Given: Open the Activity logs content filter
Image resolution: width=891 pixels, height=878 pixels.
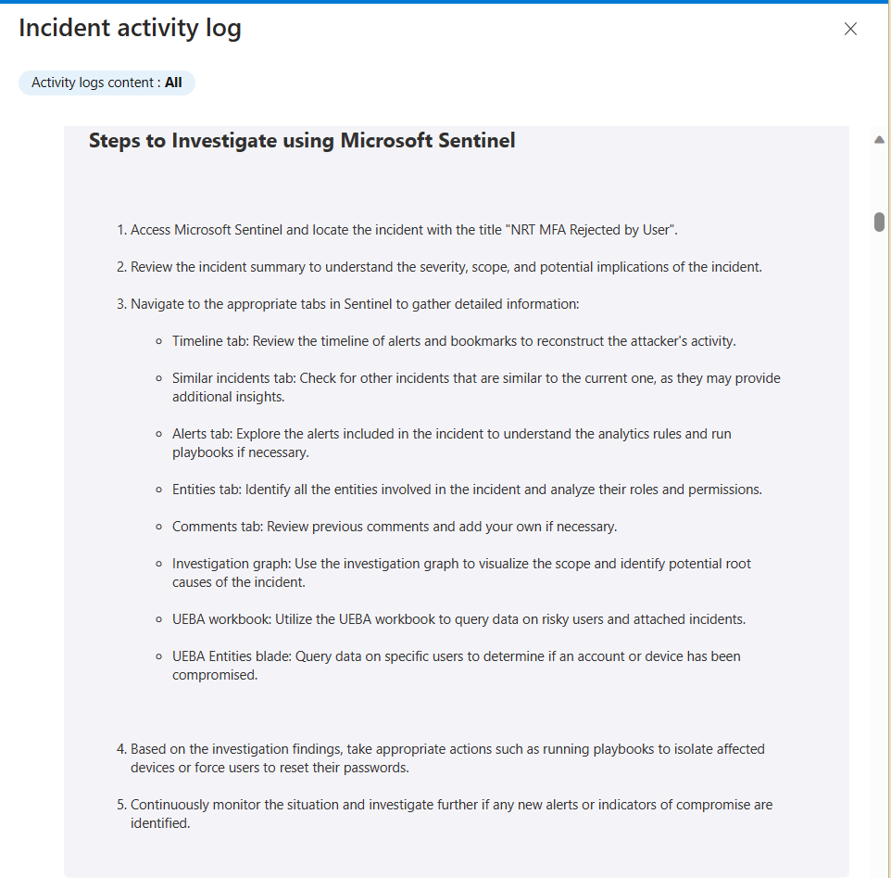Looking at the screenshot, I should 107,83.
